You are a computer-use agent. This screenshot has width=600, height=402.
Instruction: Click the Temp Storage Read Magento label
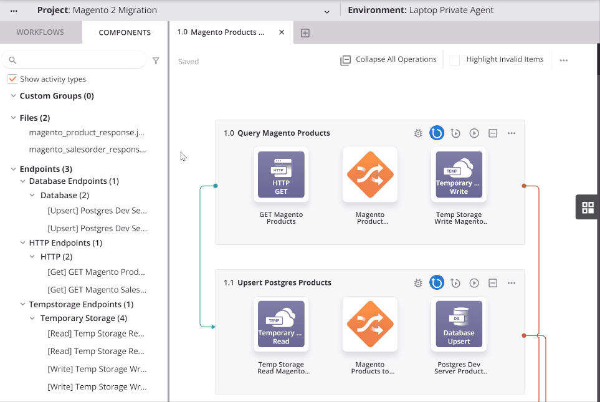283,368
